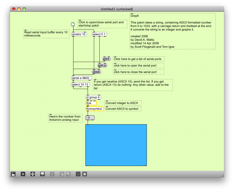This screenshot has height=191, width=234.
Task: Zoom window with the green button
Action: pyautogui.click(x=24, y=9)
